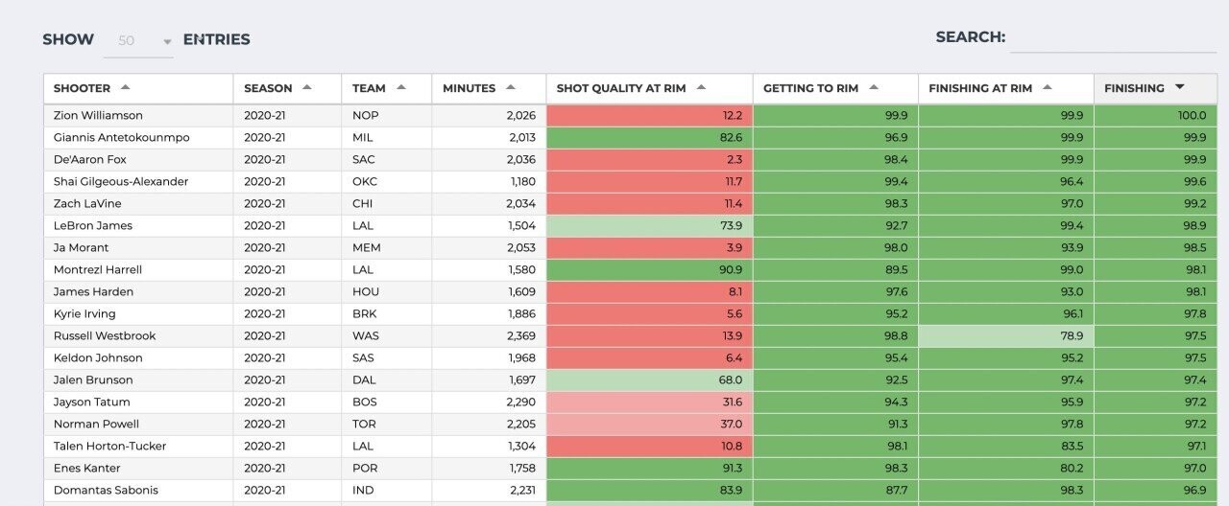The width and height of the screenshot is (1229, 506).
Task: Click light green 78.9 finishing at rim cell
Action: coord(1005,335)
